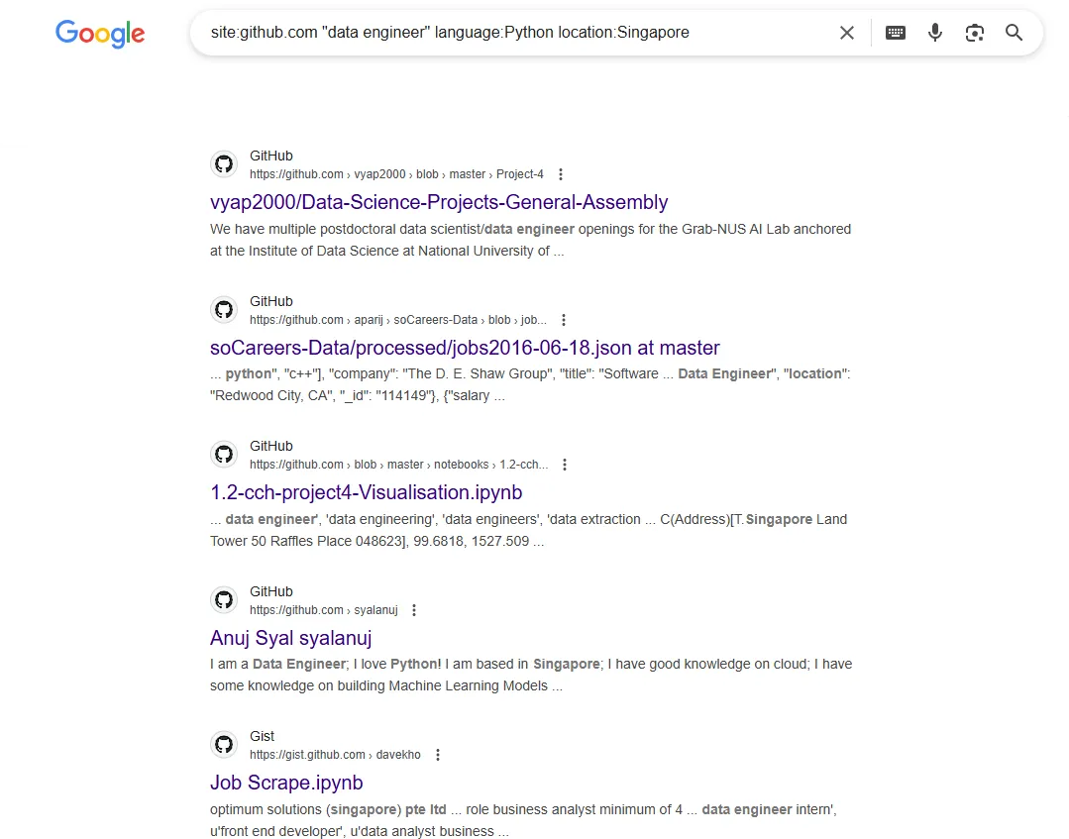Start voice search with the microphone icon
Viewport: 1069px width, 839px height.
point(935,33)
